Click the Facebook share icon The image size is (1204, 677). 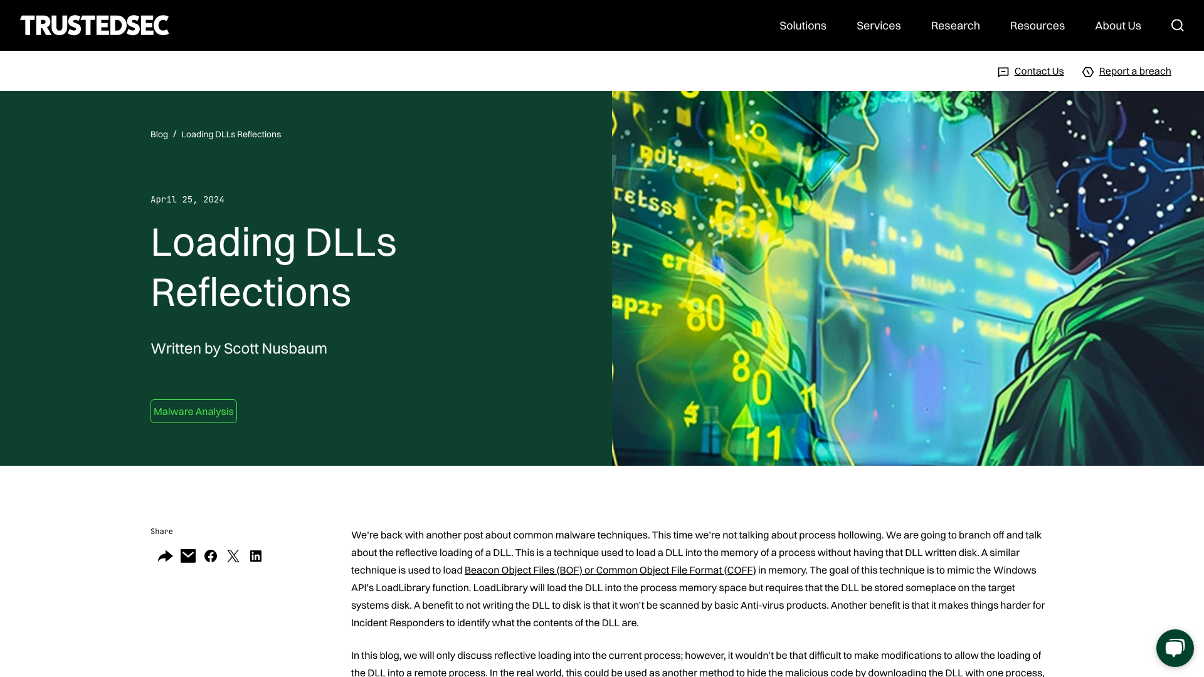click(210, 555)
